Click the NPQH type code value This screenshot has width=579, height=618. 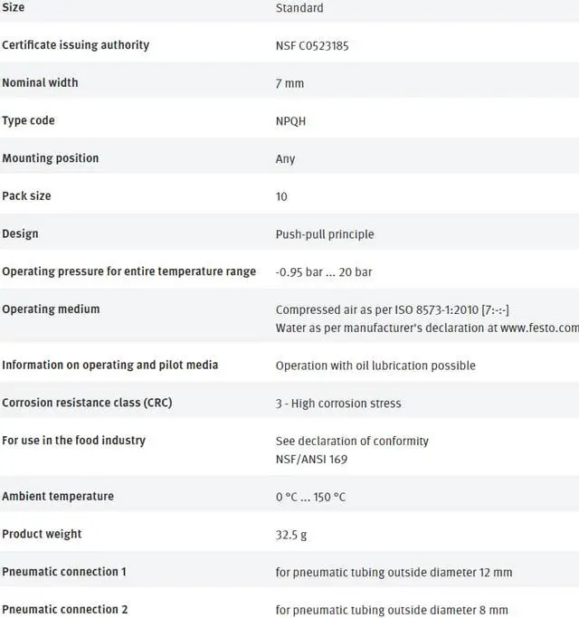[x=290, y=121]
